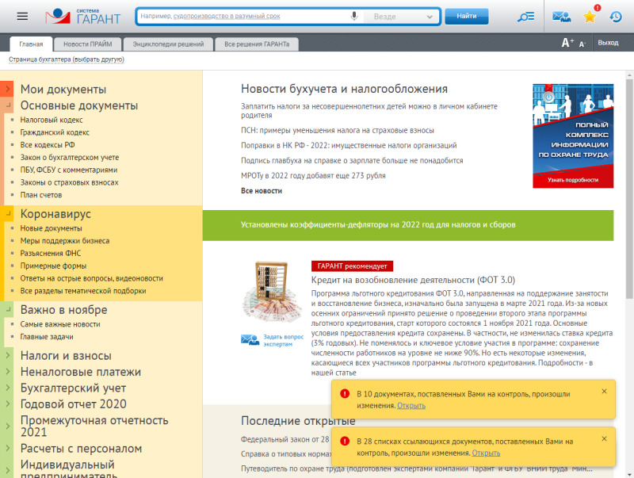Screen dimensions: 634x478
Task: Read news about ПСН страховые взносы
Action: point(338,130)
